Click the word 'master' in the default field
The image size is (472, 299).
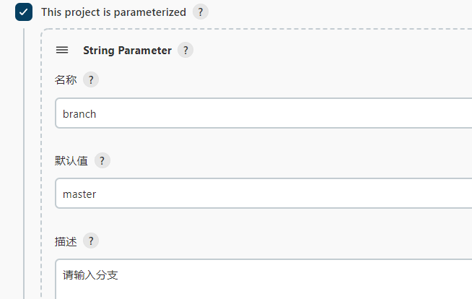tap(79, 194)
